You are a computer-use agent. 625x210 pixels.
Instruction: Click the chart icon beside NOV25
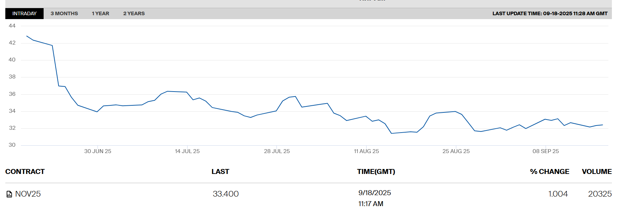[9, 194]
